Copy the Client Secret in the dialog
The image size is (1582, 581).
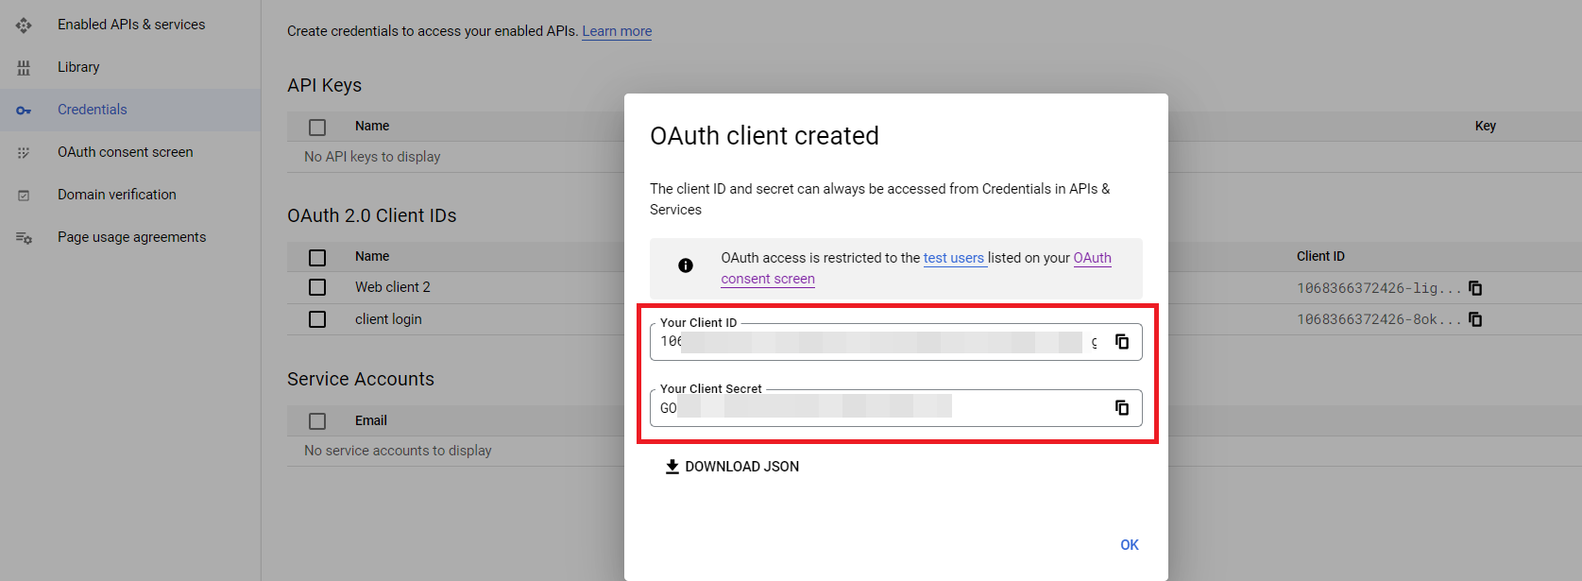(x=1122, y=408)
